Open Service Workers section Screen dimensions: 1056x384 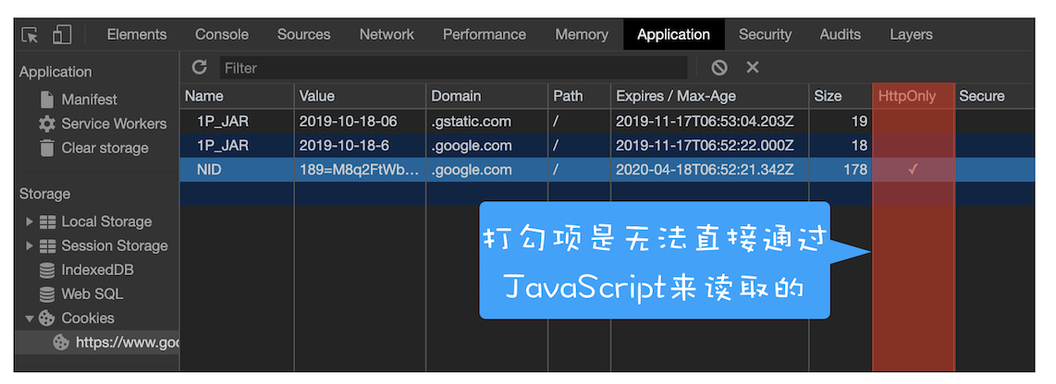tap(113, 124)
